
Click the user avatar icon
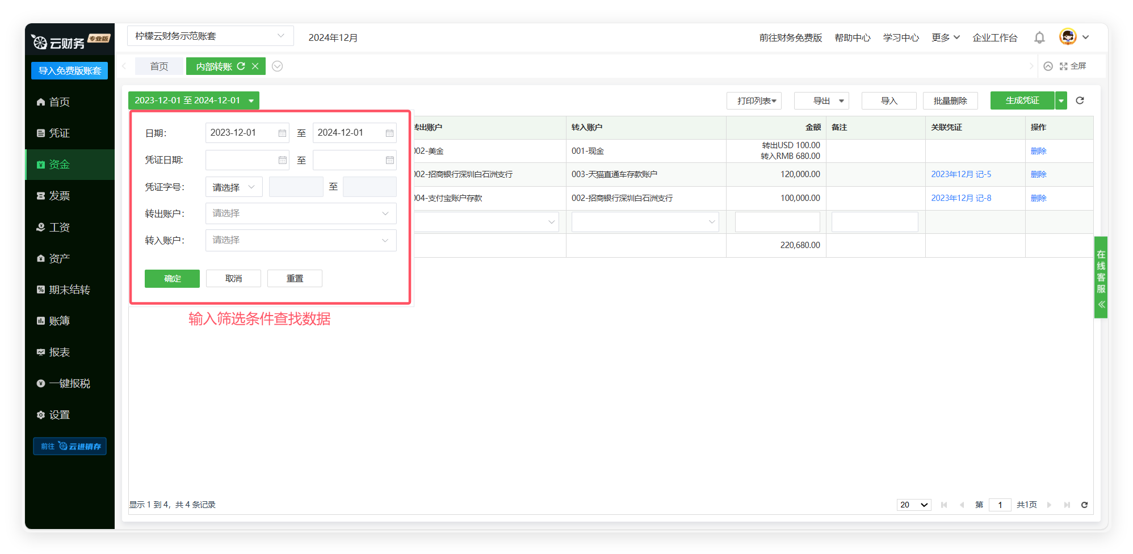(x=1068, y=37)
